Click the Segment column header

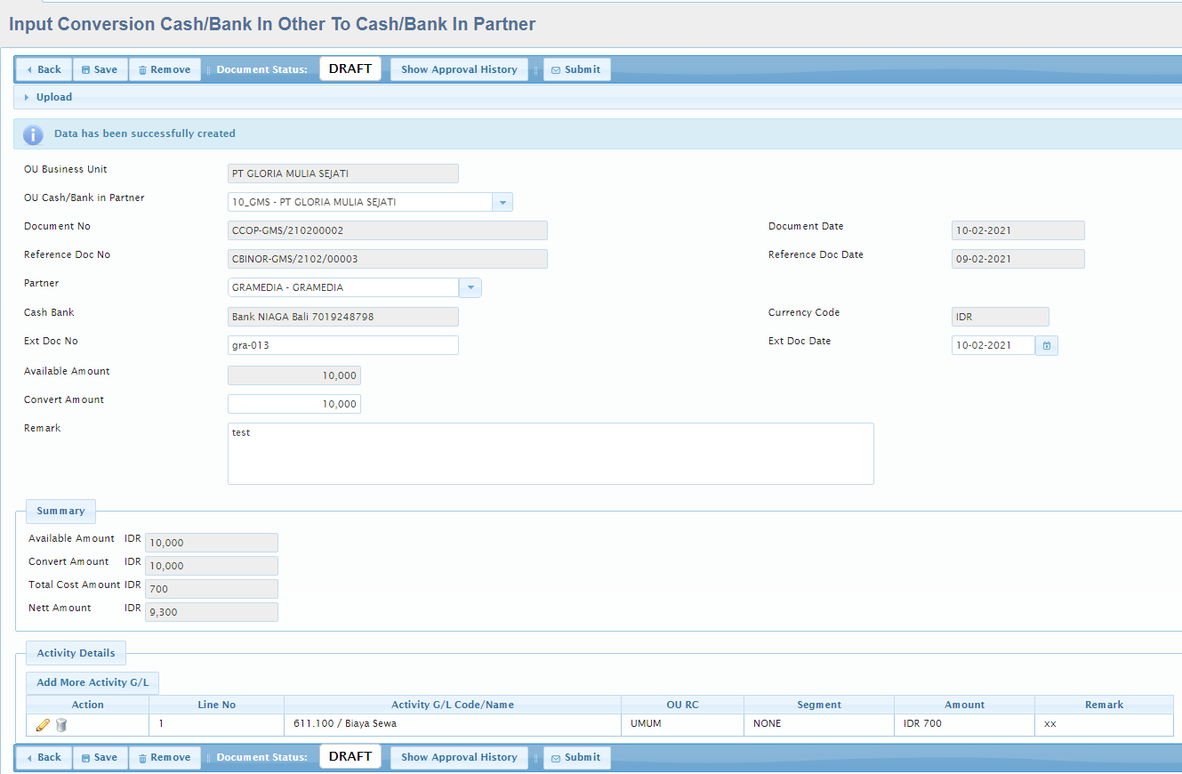point(819,705)
